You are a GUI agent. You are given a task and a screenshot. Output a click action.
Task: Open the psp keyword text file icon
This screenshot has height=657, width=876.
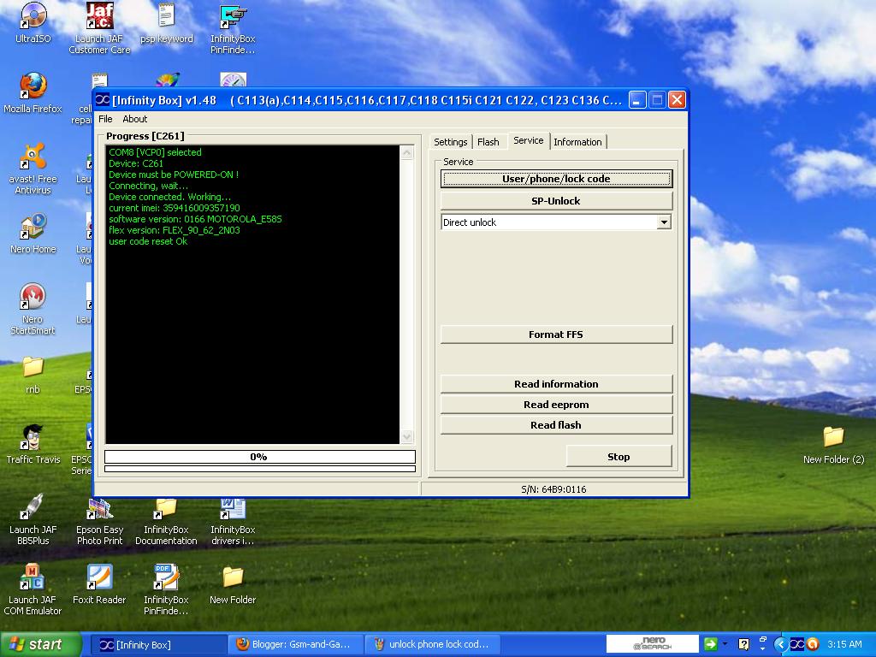click(167, 24)
